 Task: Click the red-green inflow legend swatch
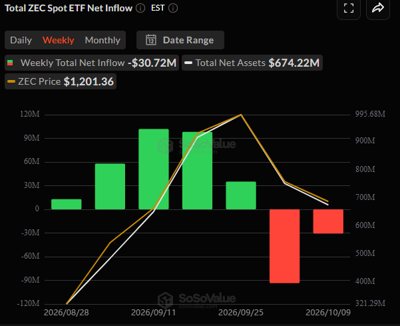pyautogui.click(x=10, y=63)
